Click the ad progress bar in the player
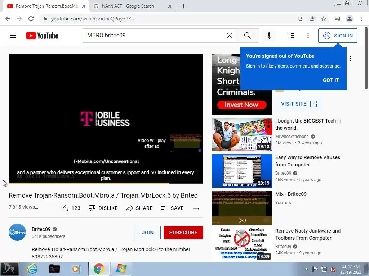 106,183
